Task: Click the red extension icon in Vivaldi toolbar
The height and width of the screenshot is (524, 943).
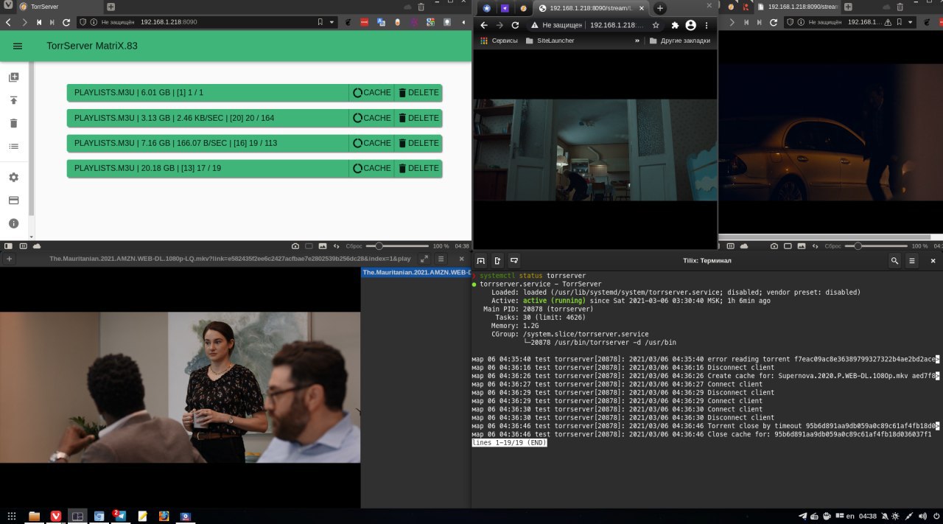Action: (365, 22)
